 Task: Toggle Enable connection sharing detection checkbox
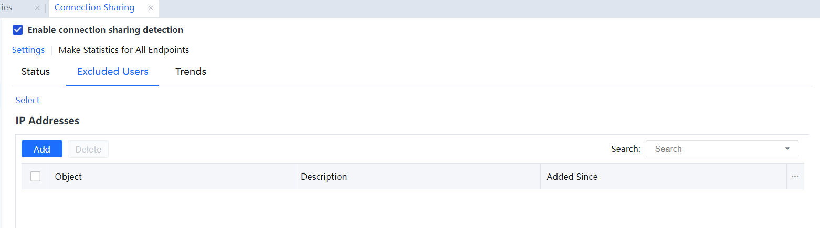(18, 30)
